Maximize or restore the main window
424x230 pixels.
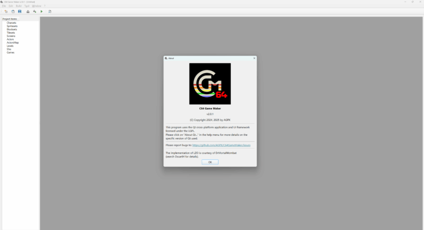coord(412,2)
